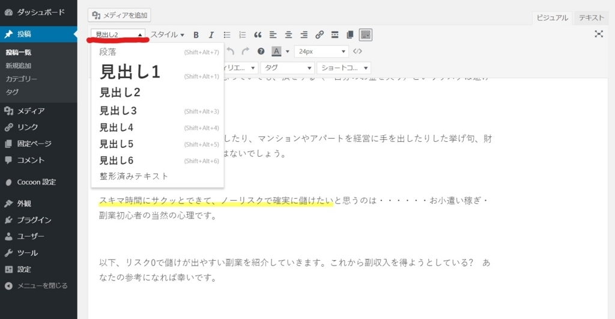Open keyboard shortcuts help
This screenshot has height=319, width=615.
[x=261, y=52]
